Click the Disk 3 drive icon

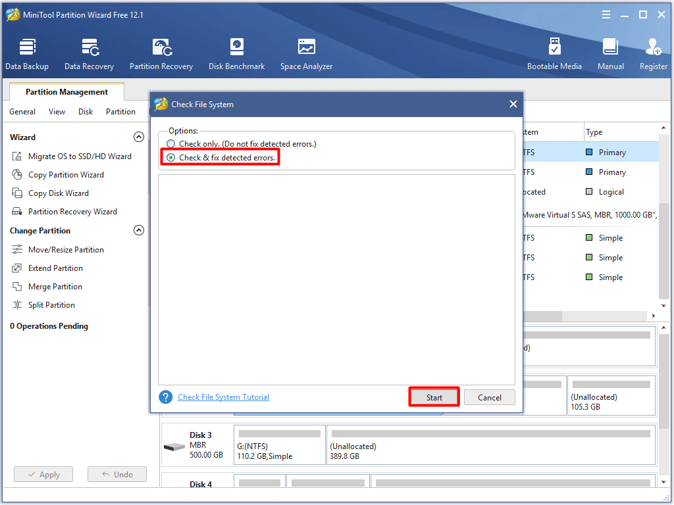pos(174,447)
